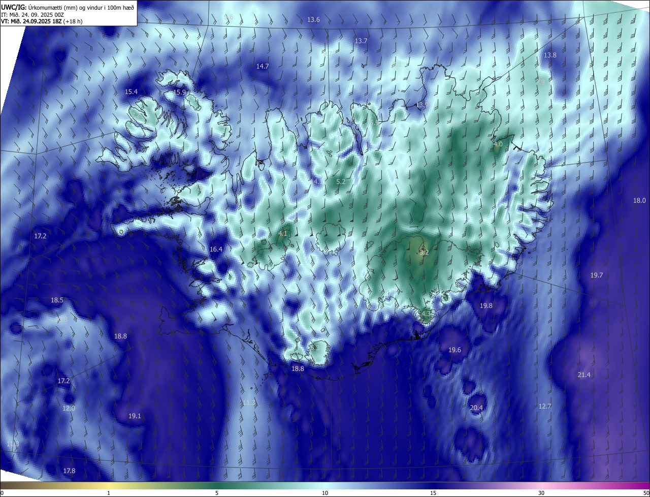Click the 13.6 value label

[x=314, y=20]
